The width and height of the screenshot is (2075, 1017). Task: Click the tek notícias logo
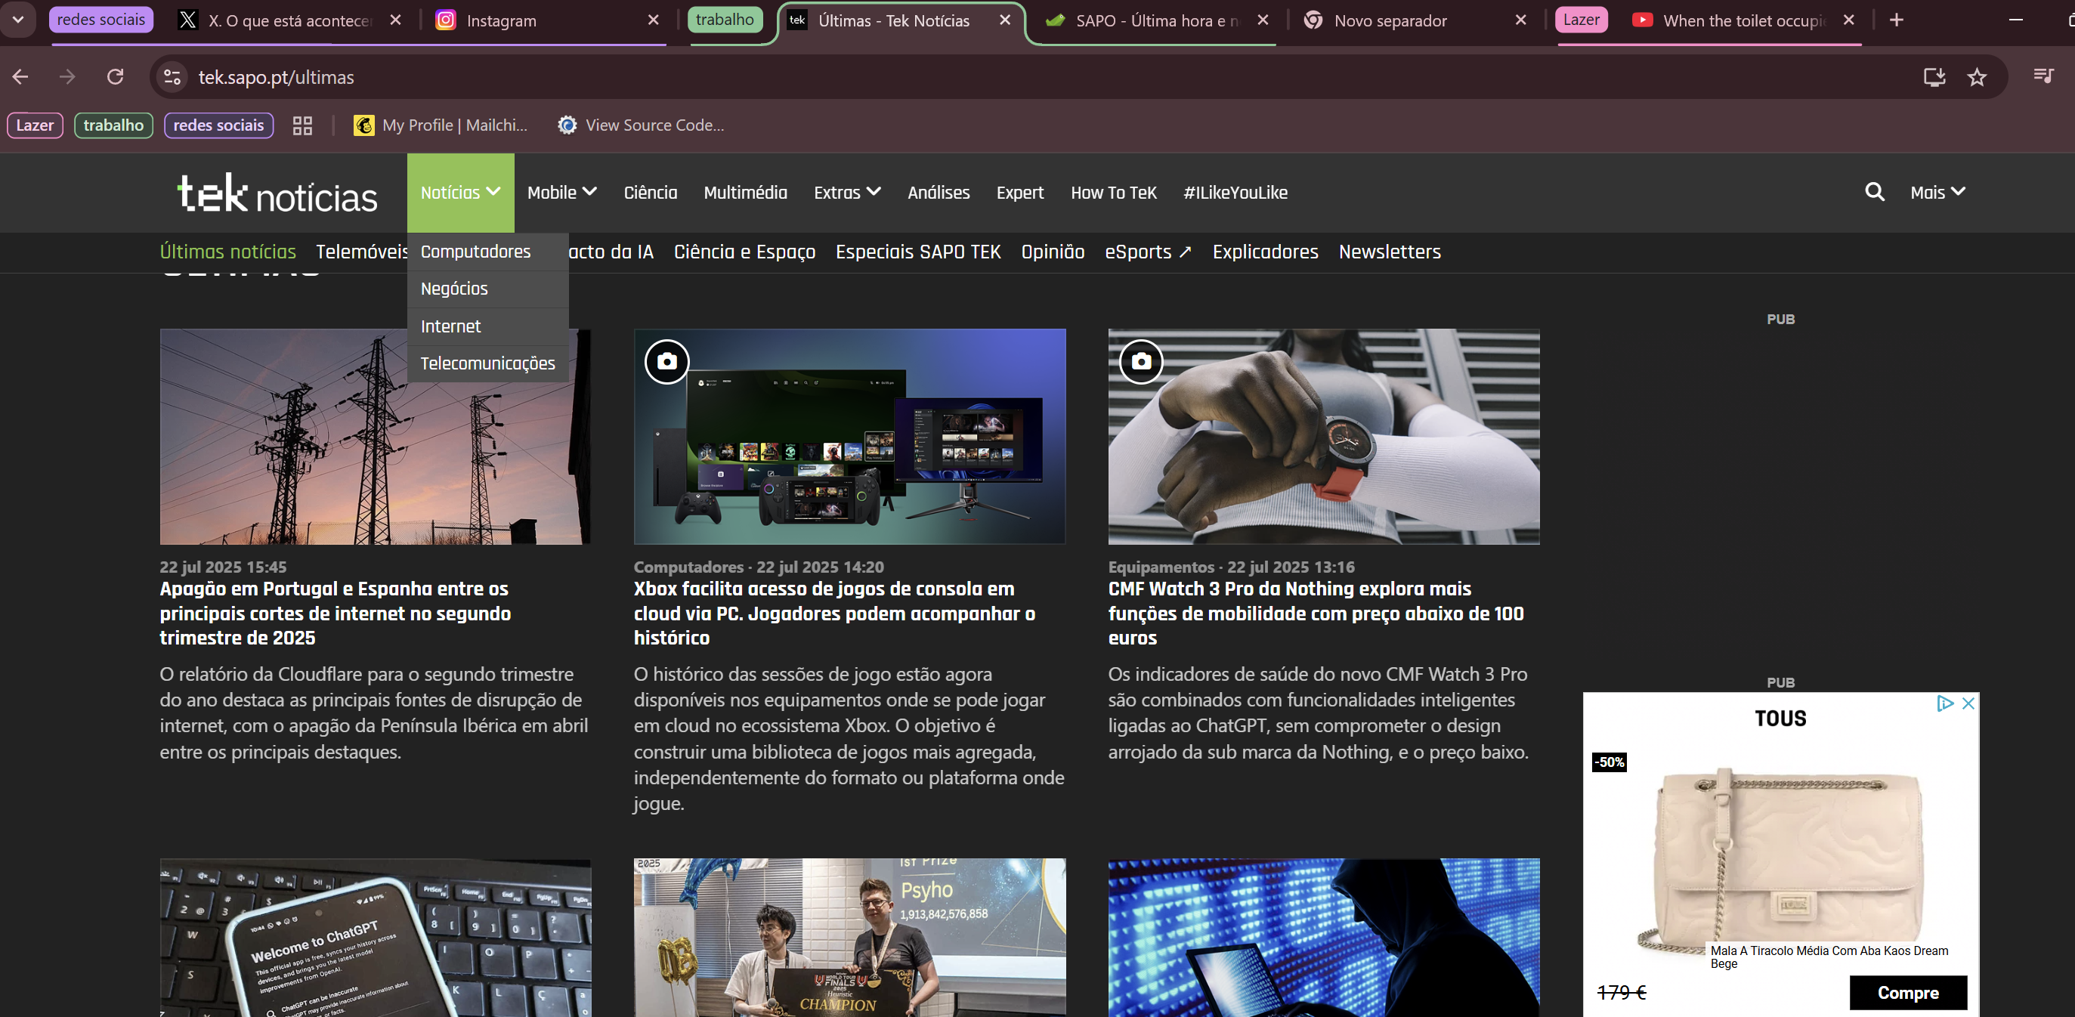pyautogui.click(x=277, y=193)
